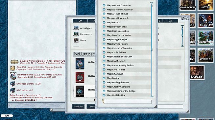Screen dimensions: 215x120
Task: Click the link icon for Map: Cold Revenge
Action: (104, 61)
